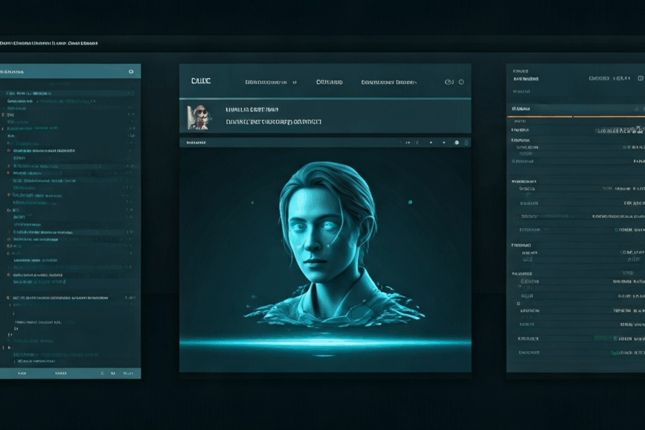Viewport: 645px width, 430px height.
Task: Click the CUDC logo to go home
Action: (200, 81)
